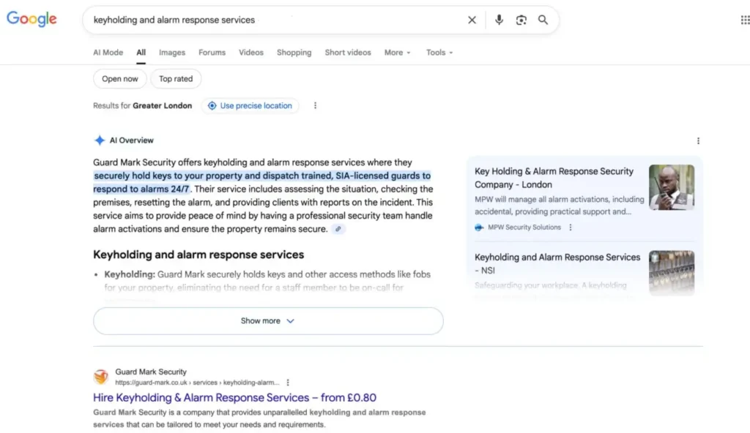Click the MPW Security Solutions favicon
750x433 pixels.
pos(479,227)
